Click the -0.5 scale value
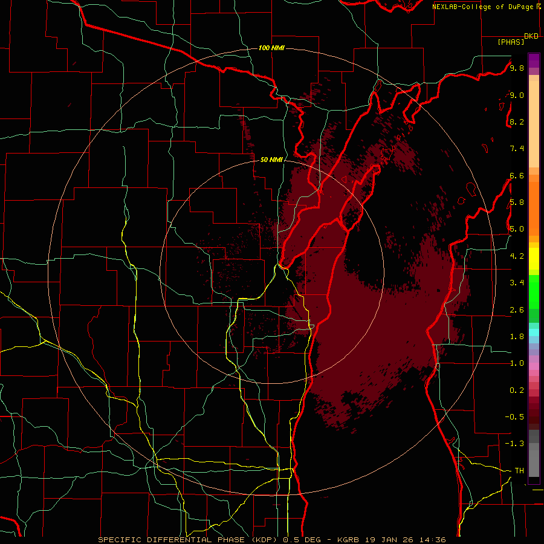Viewport: 544px width, 544px height. 514,416
